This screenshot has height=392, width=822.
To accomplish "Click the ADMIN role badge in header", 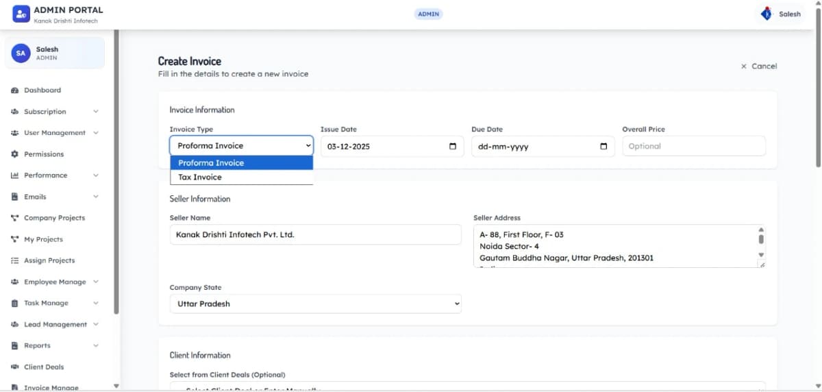I will click(x=429, y=14).
